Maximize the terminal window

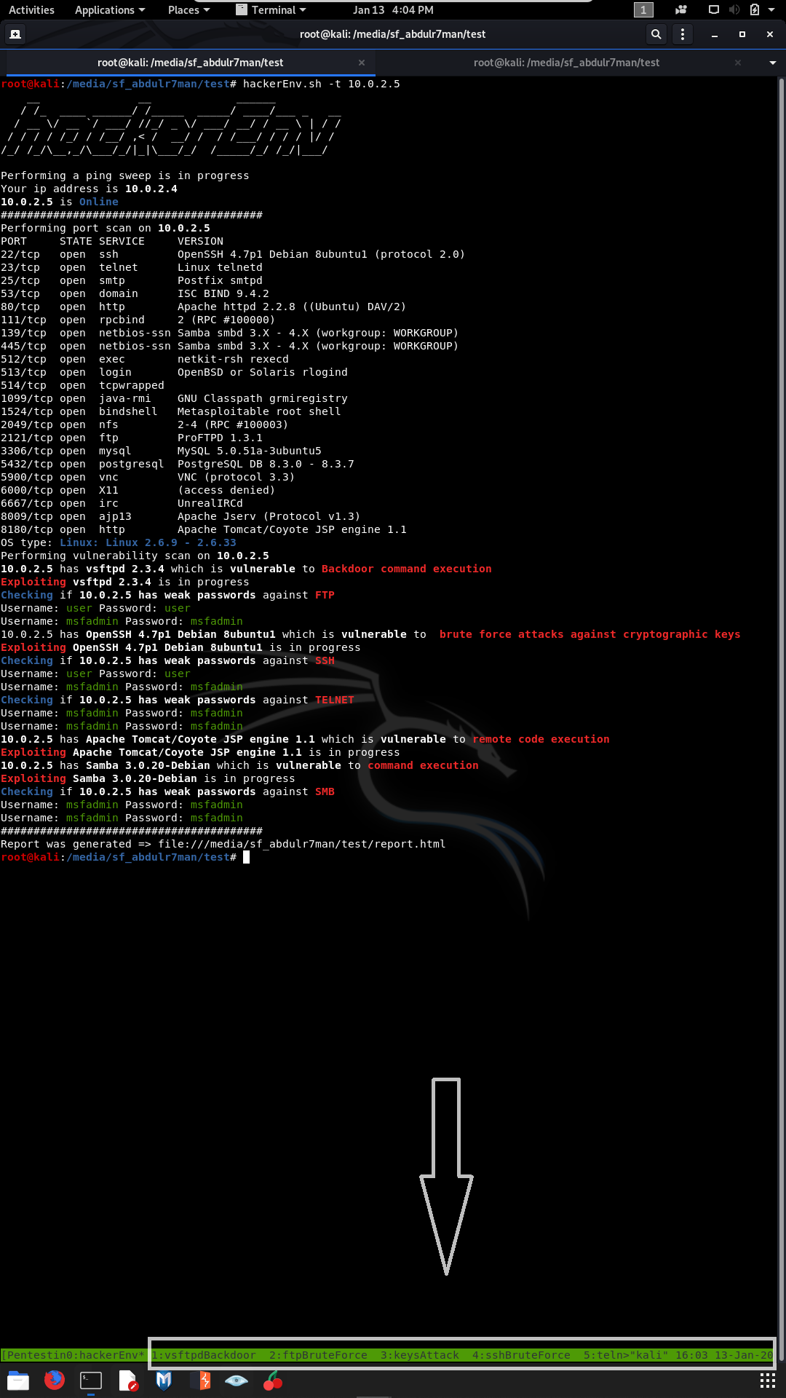click(742, 34)
